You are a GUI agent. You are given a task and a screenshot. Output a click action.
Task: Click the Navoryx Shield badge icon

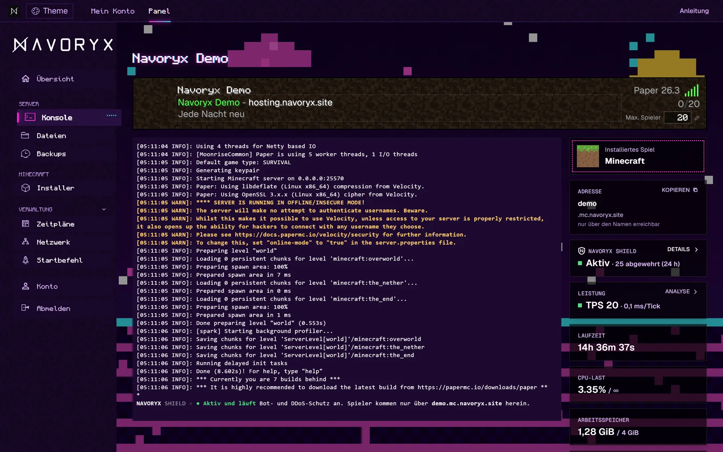click(581, 251)
